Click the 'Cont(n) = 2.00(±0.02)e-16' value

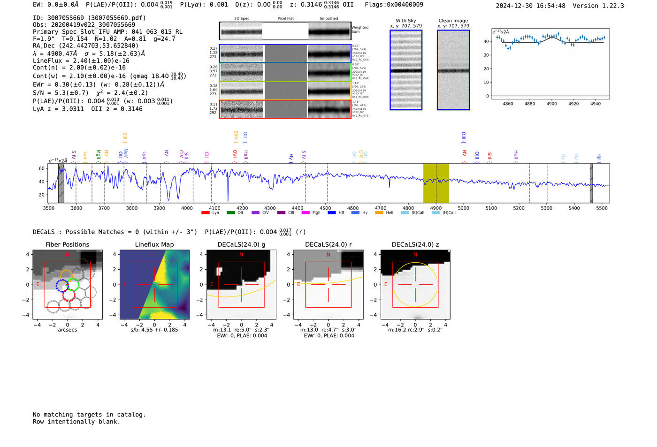[79, 68]
